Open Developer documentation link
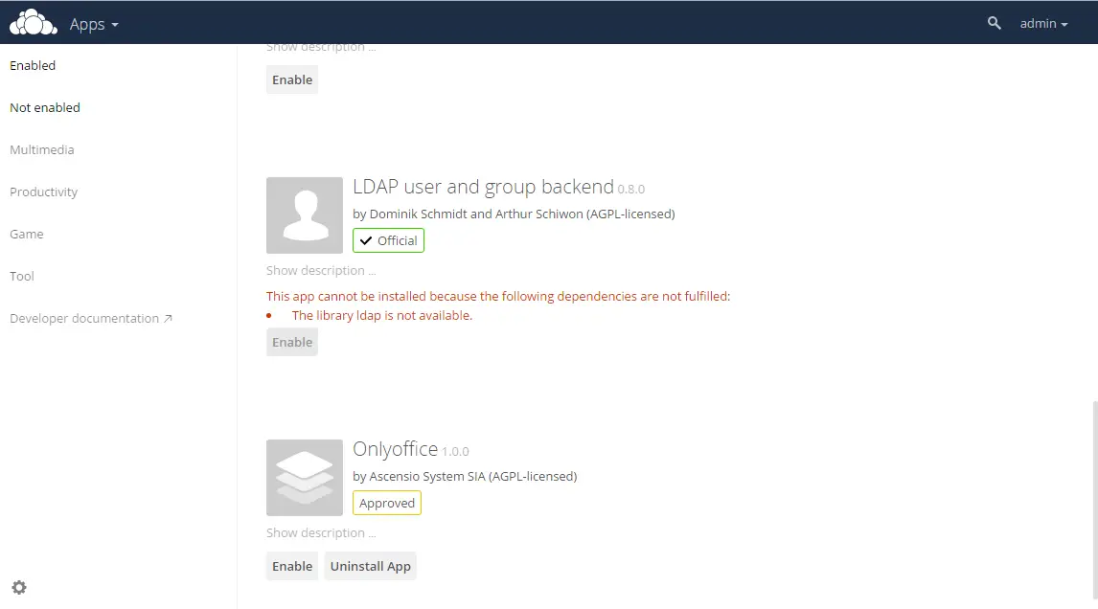 coord(91,319)
